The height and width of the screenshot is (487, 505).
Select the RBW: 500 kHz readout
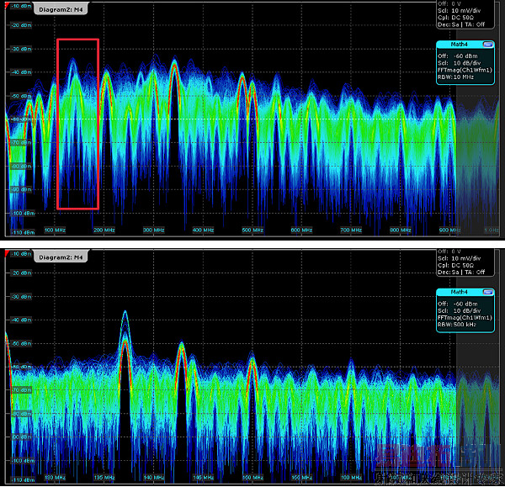457,325
